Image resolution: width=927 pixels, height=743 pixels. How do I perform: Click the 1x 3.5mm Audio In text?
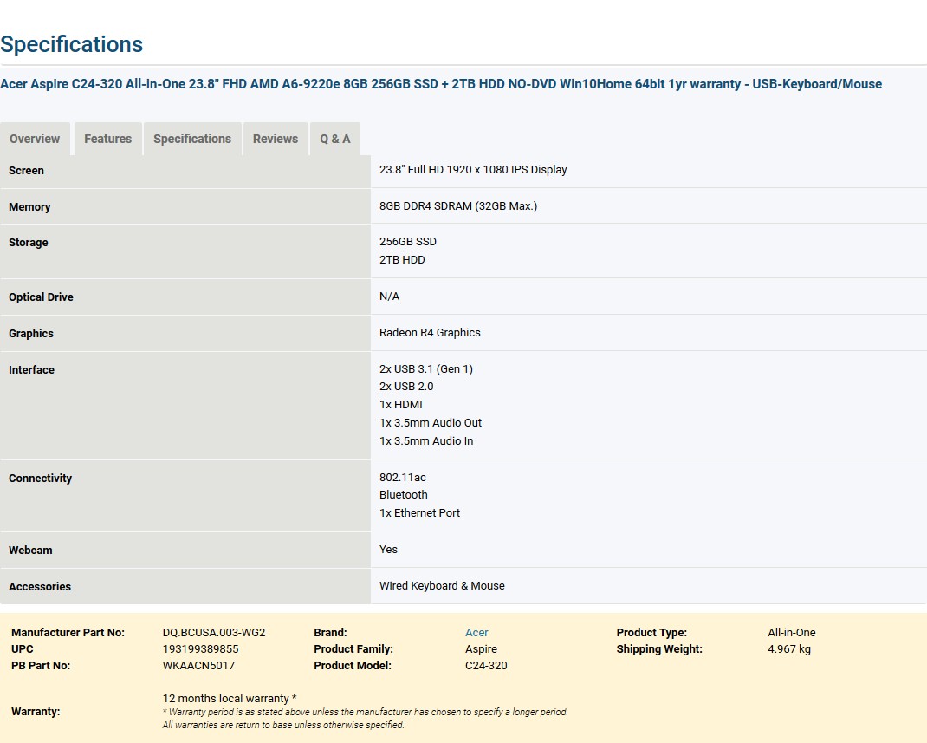point(426,440)
